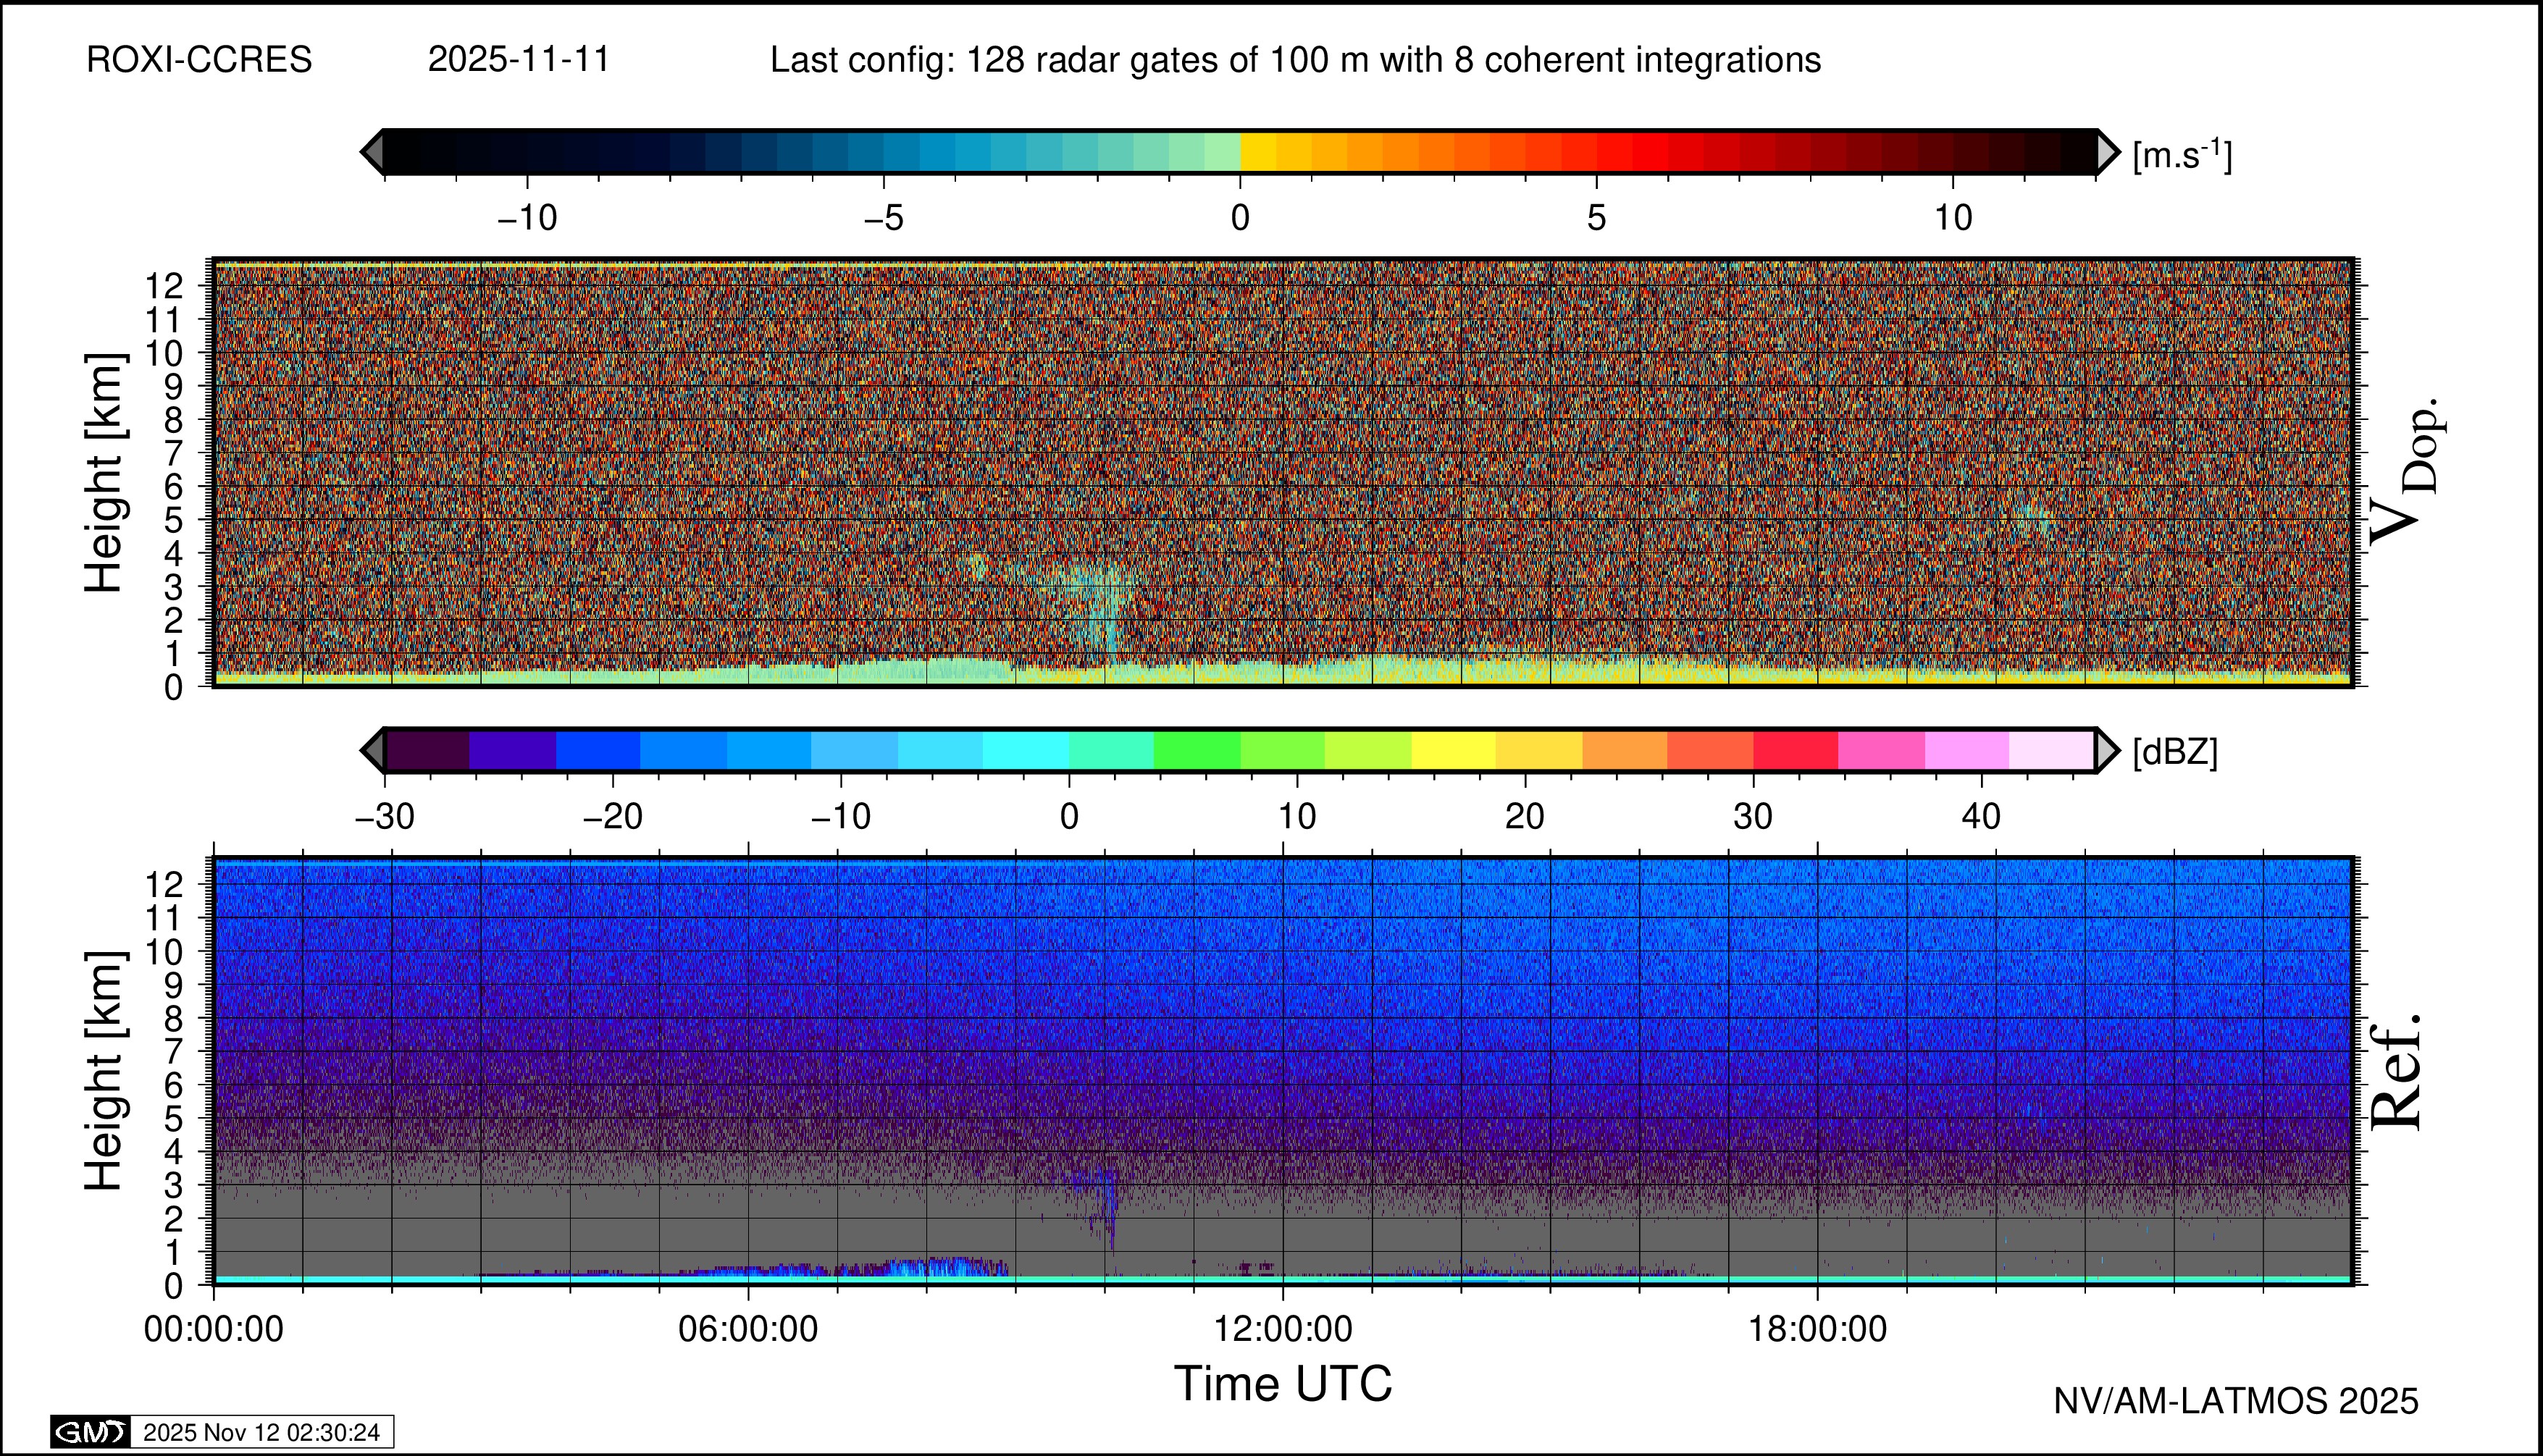
Task: Pick the yellow segment right of 0 in velocity colorbar
Action: 1257,152
